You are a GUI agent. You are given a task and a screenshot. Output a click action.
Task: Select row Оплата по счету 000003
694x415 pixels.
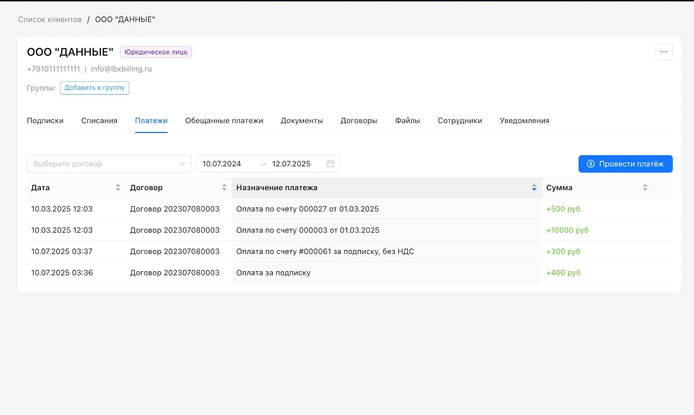click(350, 230)
